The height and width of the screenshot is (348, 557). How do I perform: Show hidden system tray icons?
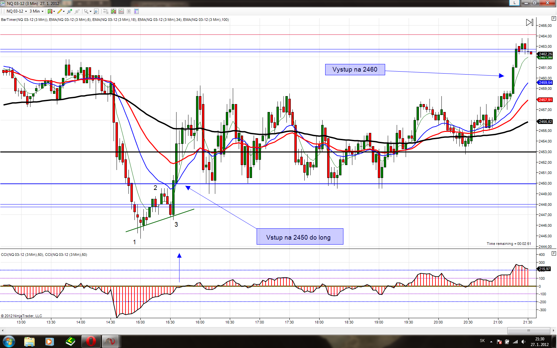491,342
